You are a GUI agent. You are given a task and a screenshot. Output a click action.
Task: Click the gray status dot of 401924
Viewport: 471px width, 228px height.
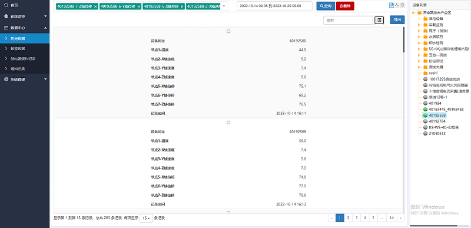click(x=425, y=103)
